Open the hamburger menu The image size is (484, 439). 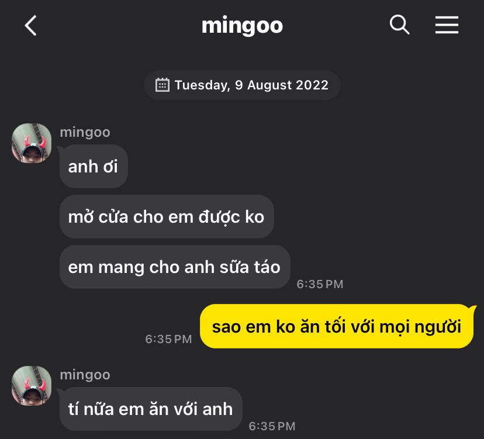tap(447, 25)
